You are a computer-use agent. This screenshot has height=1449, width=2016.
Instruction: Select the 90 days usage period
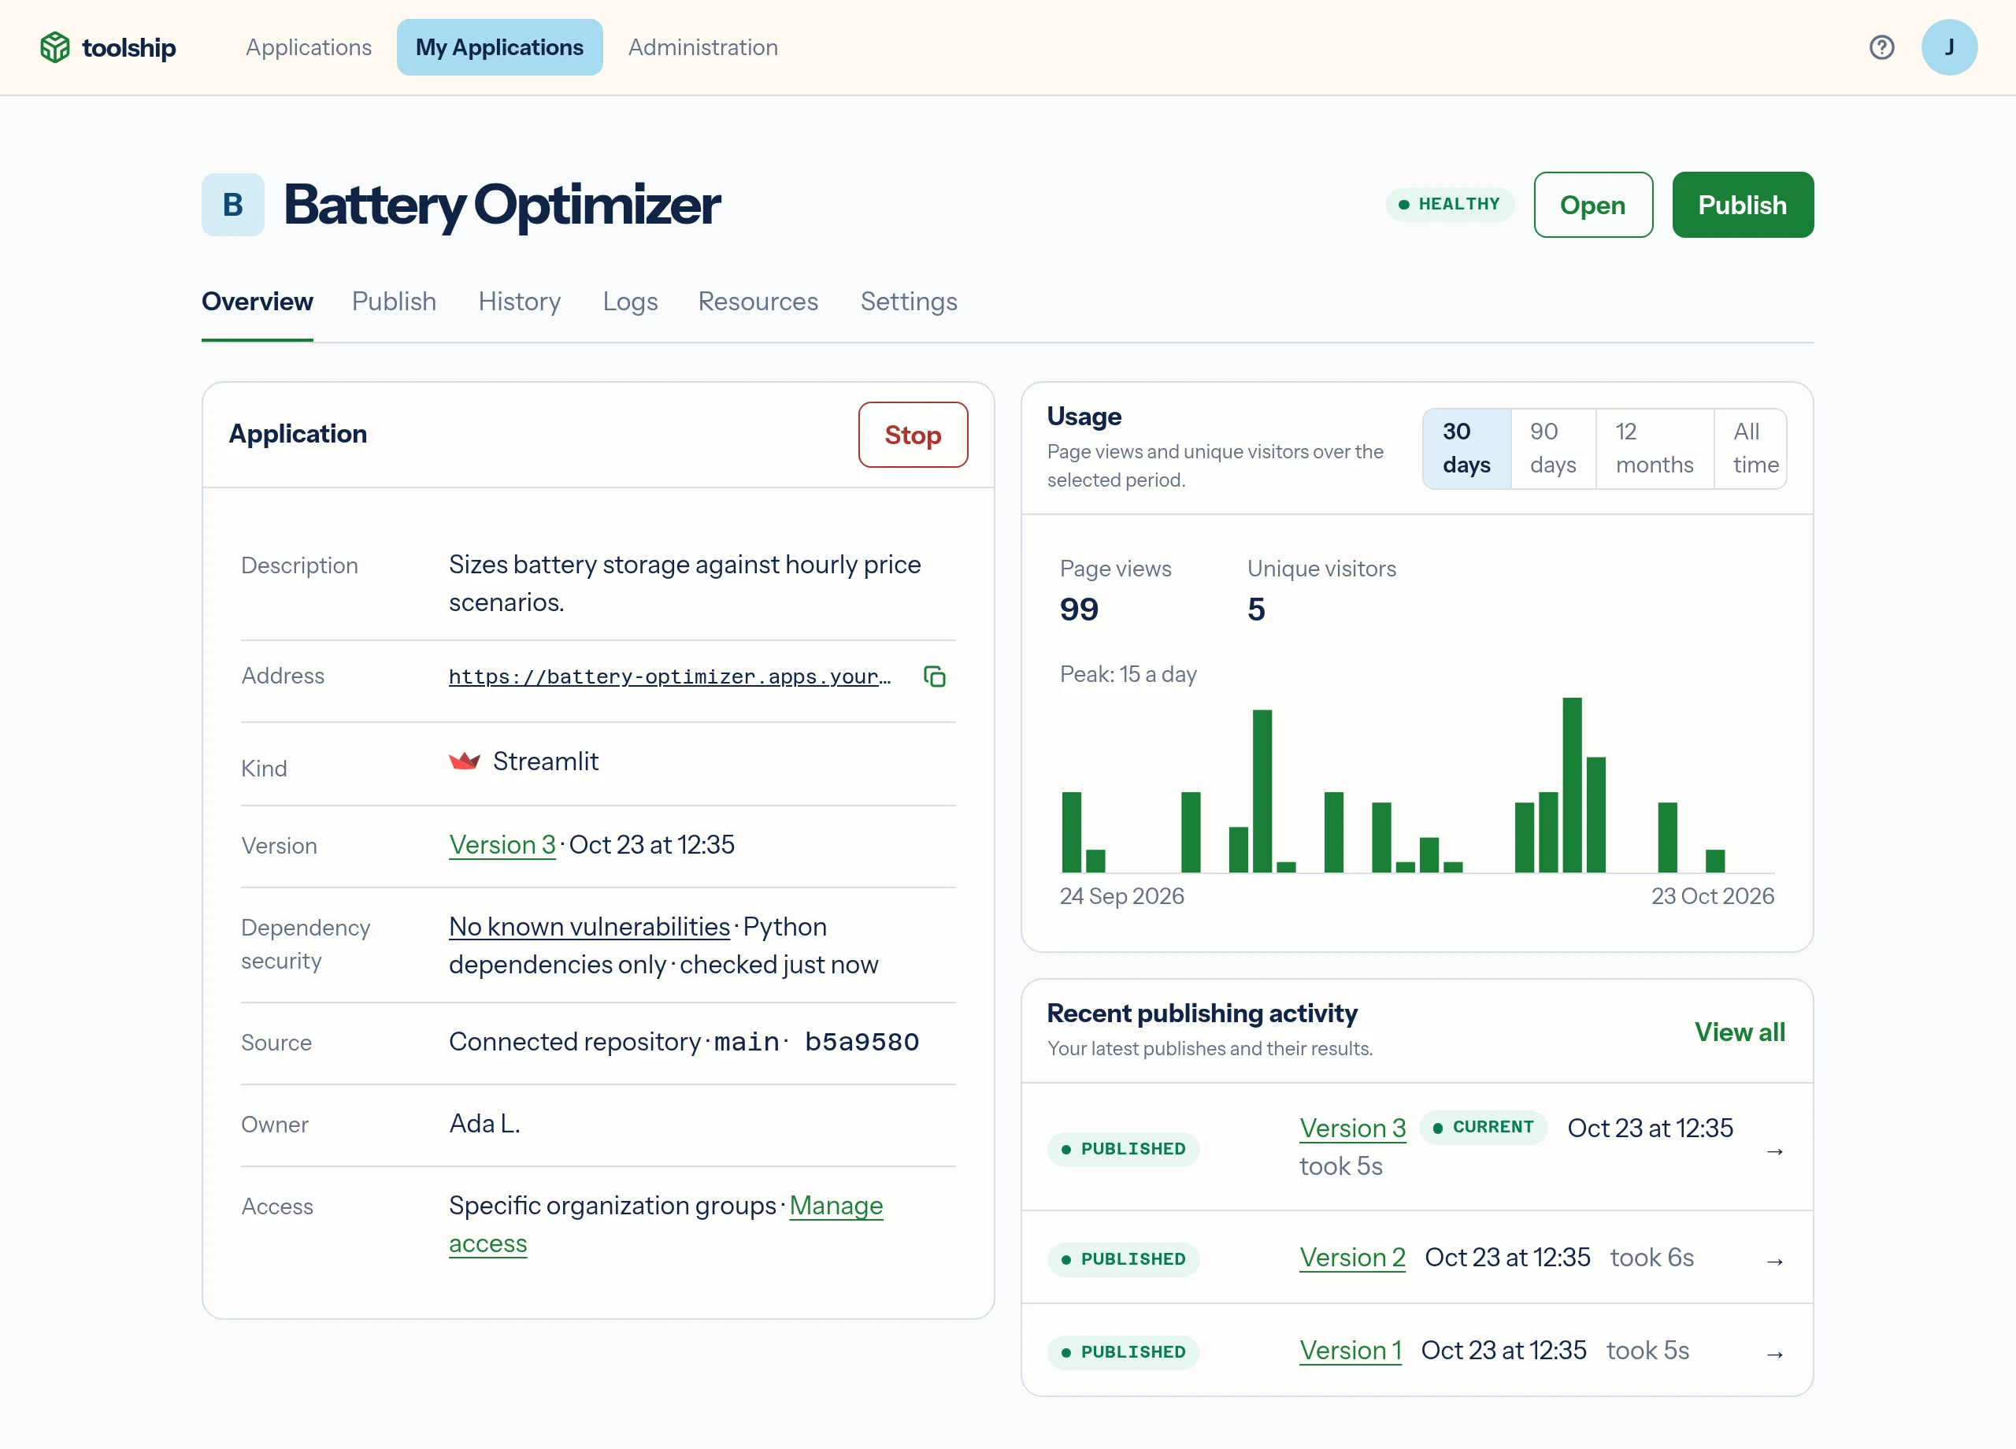coord(1553,448)
